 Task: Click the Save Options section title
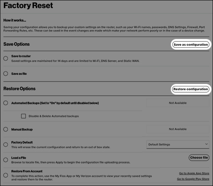(17, 44)
